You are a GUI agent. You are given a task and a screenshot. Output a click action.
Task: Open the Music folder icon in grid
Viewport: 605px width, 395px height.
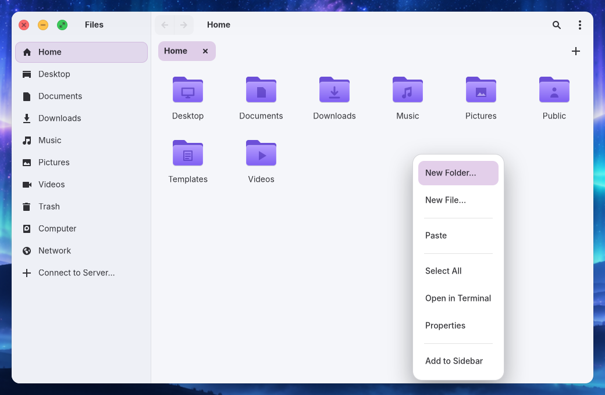click(x=408, y=90)
